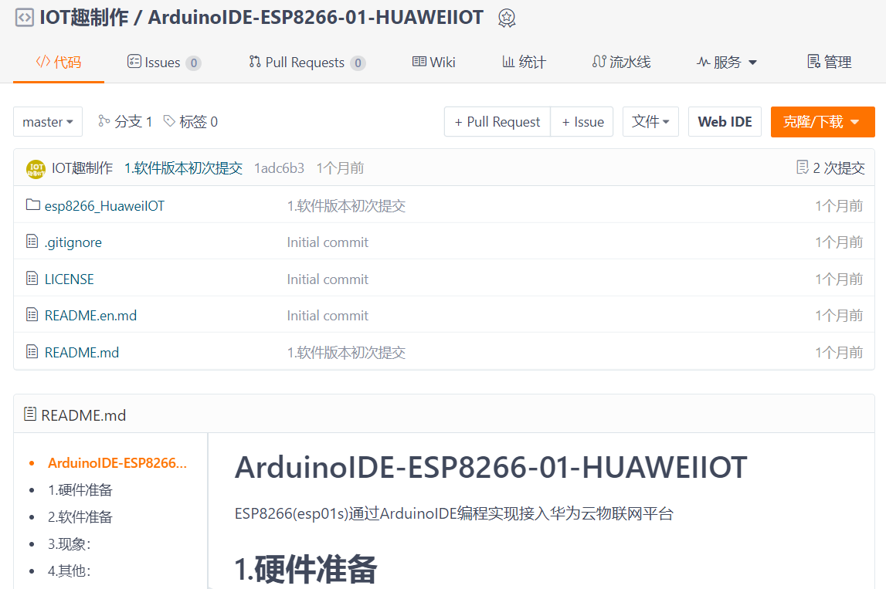Open the IOT趣制作 author link in the commit row

pyautogui.click(x=82, y=168)
